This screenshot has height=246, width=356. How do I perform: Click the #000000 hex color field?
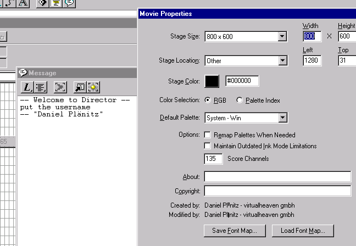pos(242,81)
